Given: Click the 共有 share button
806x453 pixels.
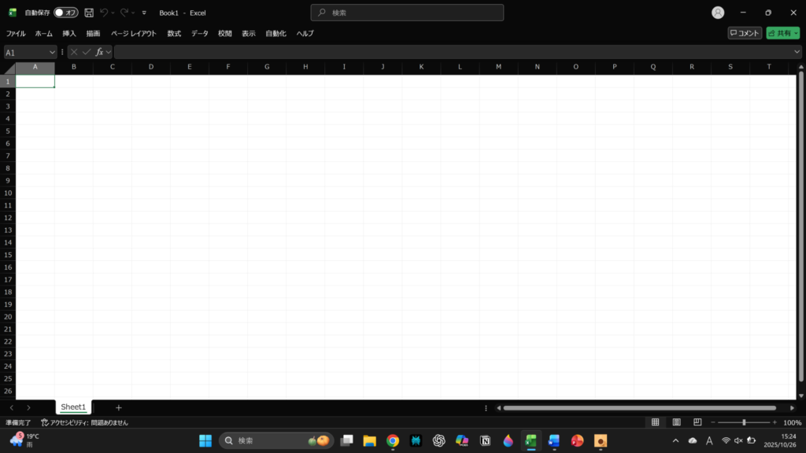Looking at the screenshot, I should tap(782, 33).
